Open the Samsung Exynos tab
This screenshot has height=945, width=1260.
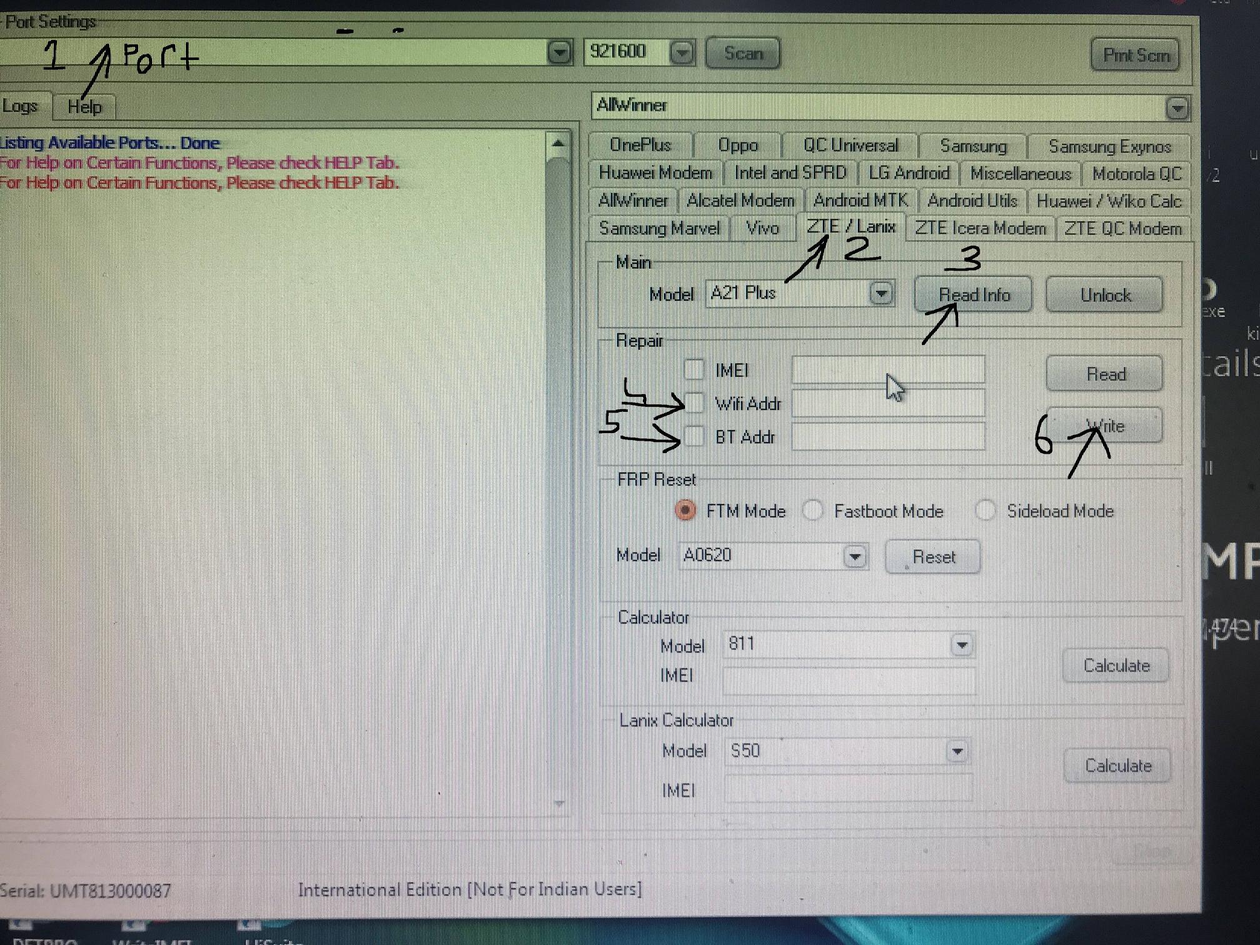1109,147
